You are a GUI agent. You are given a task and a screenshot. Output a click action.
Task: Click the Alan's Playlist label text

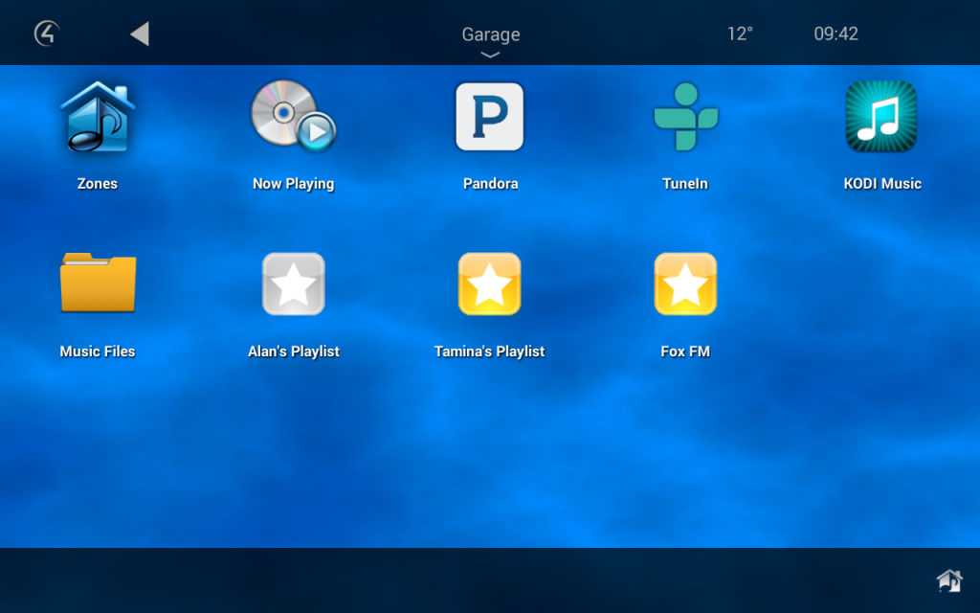point(293,352)
